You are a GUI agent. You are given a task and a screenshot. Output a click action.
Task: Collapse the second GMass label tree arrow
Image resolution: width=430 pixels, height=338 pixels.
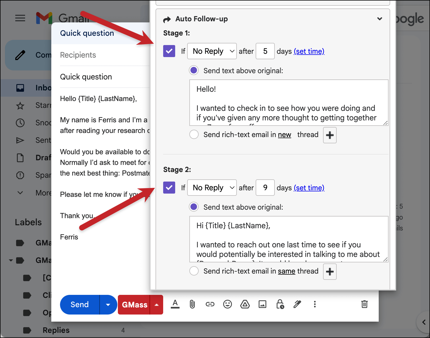click(x=11, y=260)
